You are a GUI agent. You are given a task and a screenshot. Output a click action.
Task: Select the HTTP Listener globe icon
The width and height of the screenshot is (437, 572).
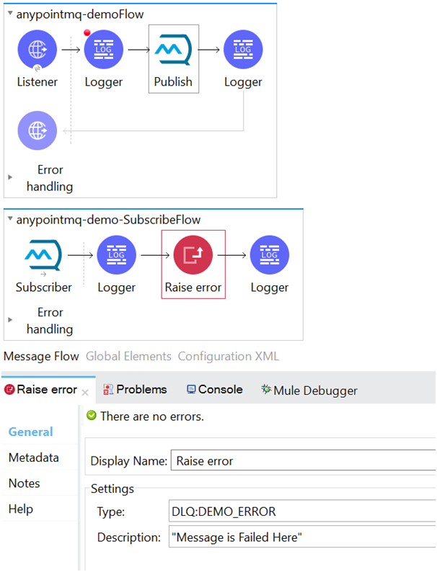37,50
